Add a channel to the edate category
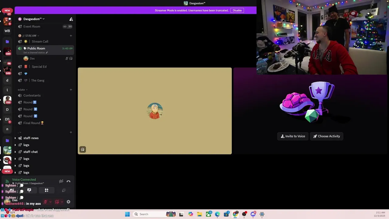Viewport: 389px width, 219px height. coord(71,90)
